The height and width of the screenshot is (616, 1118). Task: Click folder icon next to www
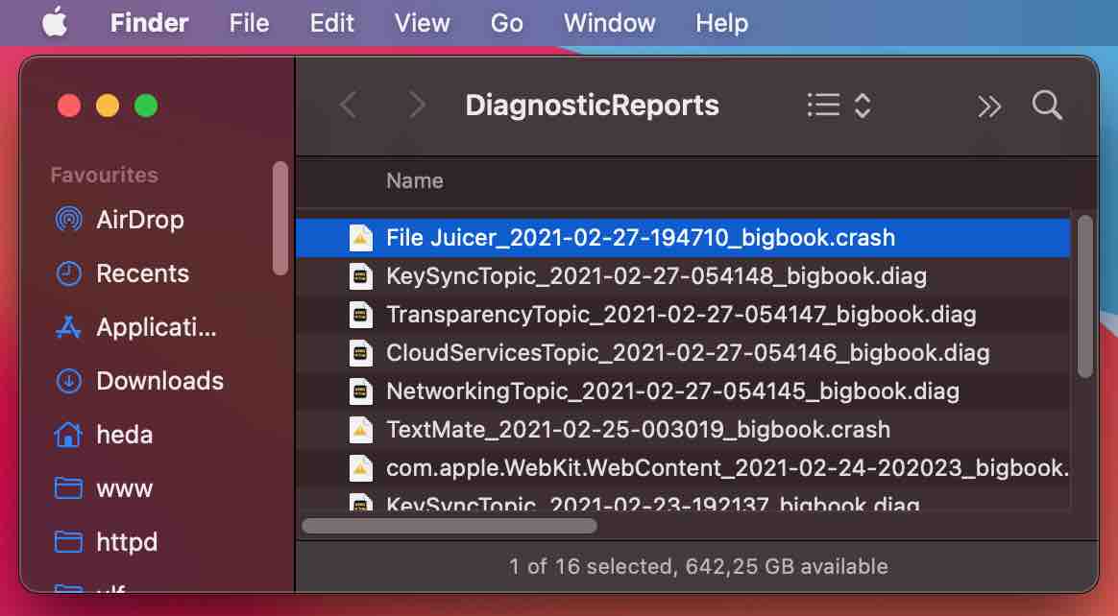coord(68,488)
